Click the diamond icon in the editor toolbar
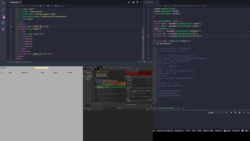 pyautogui.click(x=133, y=2)
